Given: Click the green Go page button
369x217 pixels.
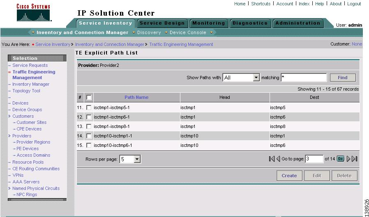Looking at the screenshot, I should 340,159.
